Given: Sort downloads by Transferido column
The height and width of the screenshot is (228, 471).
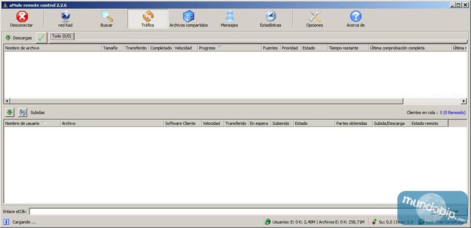Looking at the screenshot, I should (x=137, y=48).
